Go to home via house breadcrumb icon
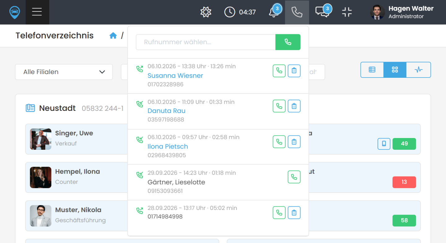Screen dimensions: 446x243 pyautogui.click(x=113, y=36)
